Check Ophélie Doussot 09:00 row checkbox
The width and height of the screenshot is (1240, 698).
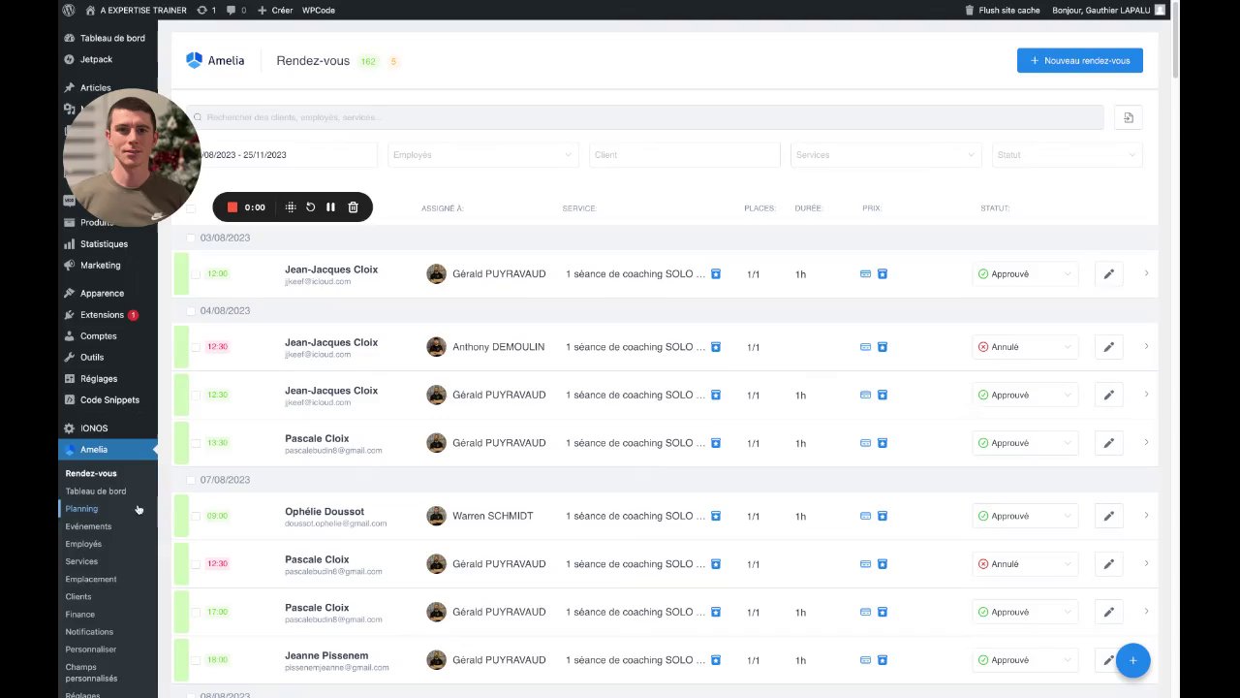click(196, 516)
